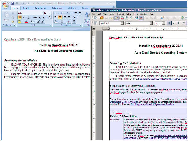
Task: Send document as e-mail in Writer
Action: click(111, 18)
